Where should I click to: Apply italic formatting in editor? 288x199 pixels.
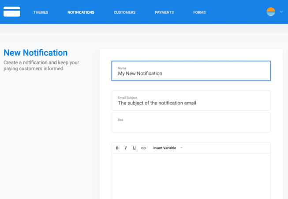126,148
